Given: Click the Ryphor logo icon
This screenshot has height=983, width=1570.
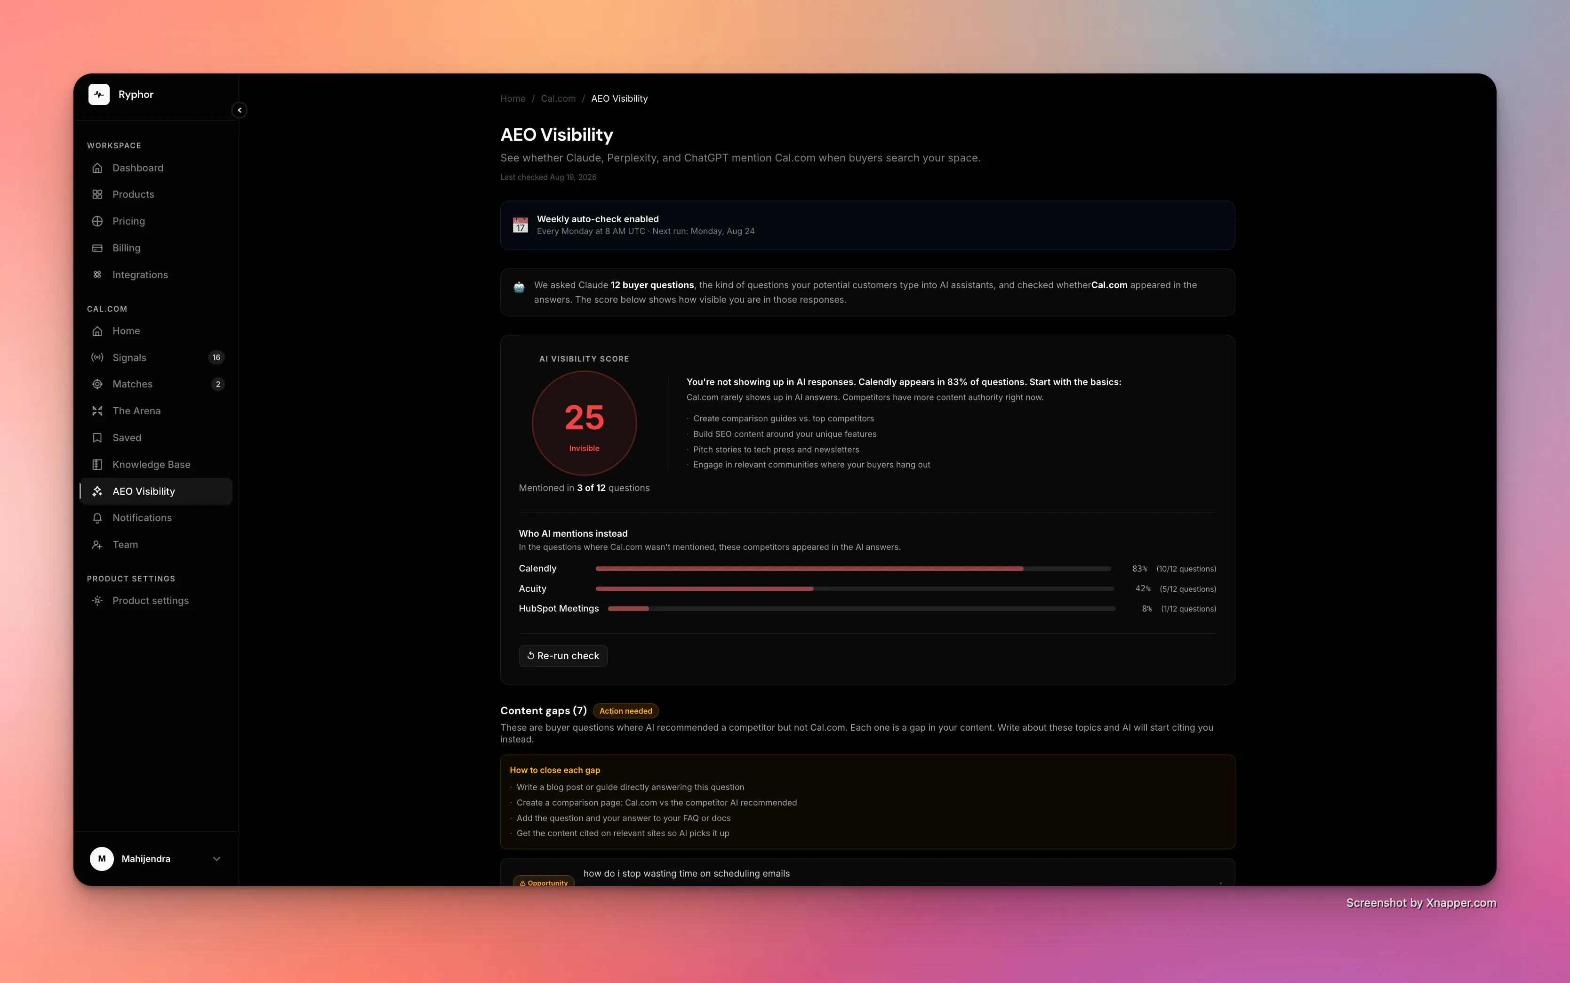Looking at the screenshot, I should [x=99, y=94].
